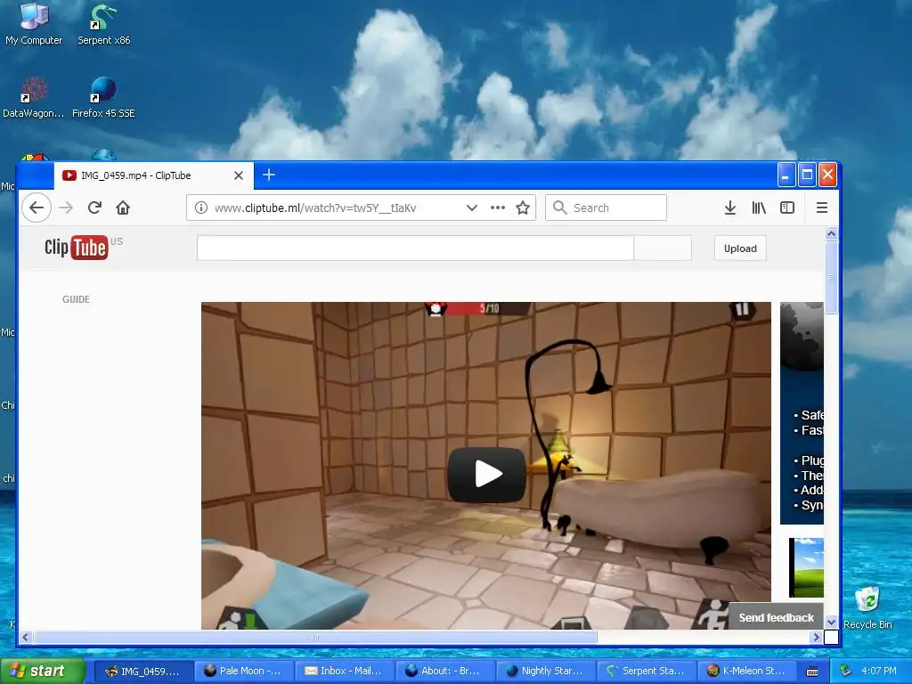Click the horizontal scrollbar thumb

(314, 638)
